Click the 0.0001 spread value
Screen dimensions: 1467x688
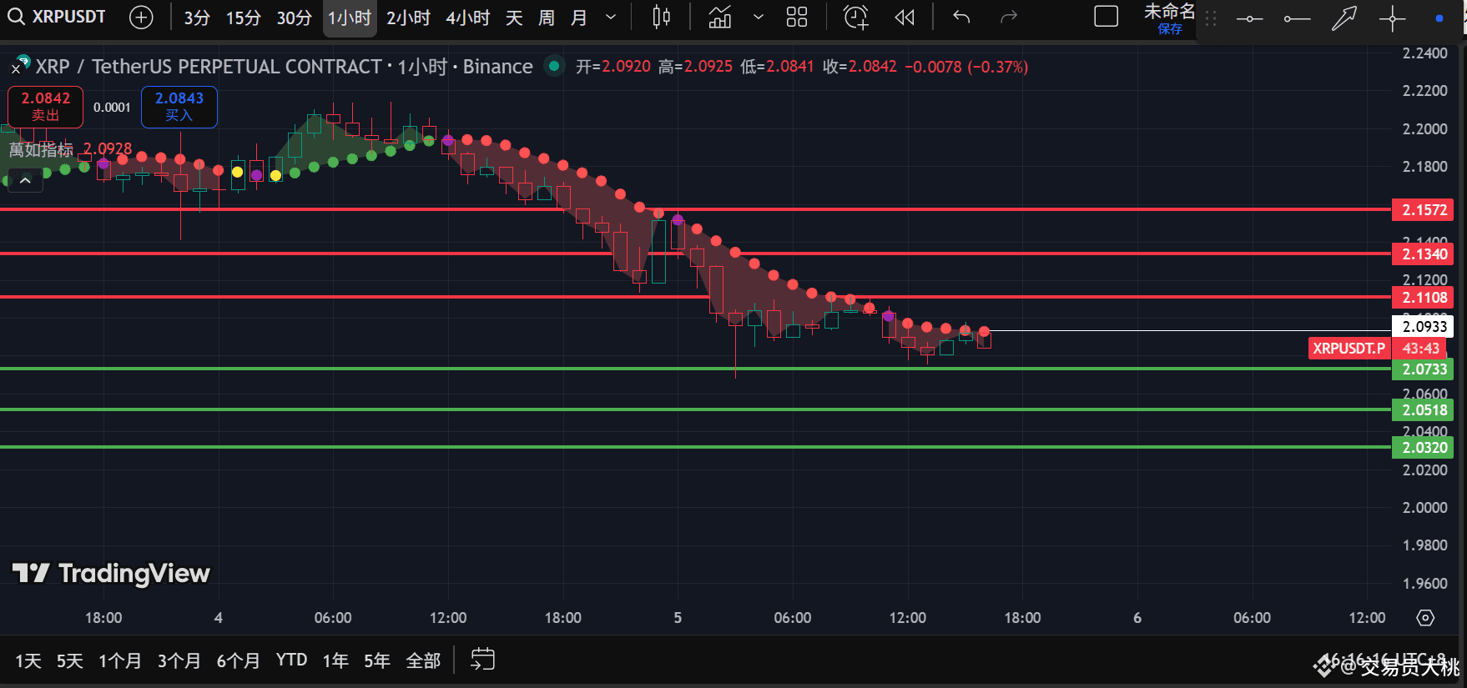point(113,107)
